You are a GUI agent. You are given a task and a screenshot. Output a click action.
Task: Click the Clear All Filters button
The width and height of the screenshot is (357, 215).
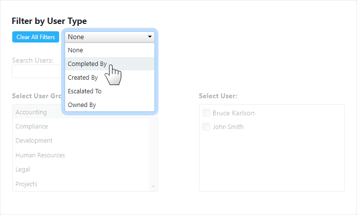[36, 37]
